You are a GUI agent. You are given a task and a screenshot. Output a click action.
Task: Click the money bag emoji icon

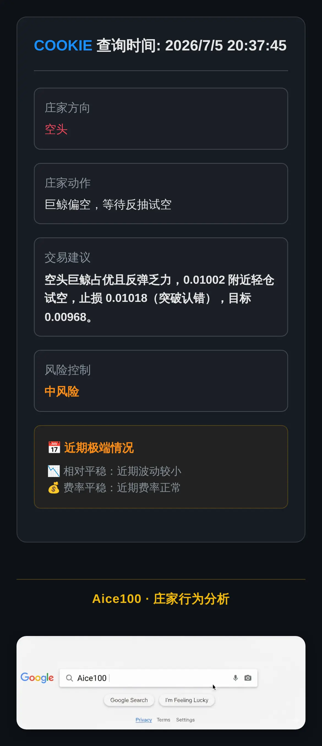coord(54,487)
